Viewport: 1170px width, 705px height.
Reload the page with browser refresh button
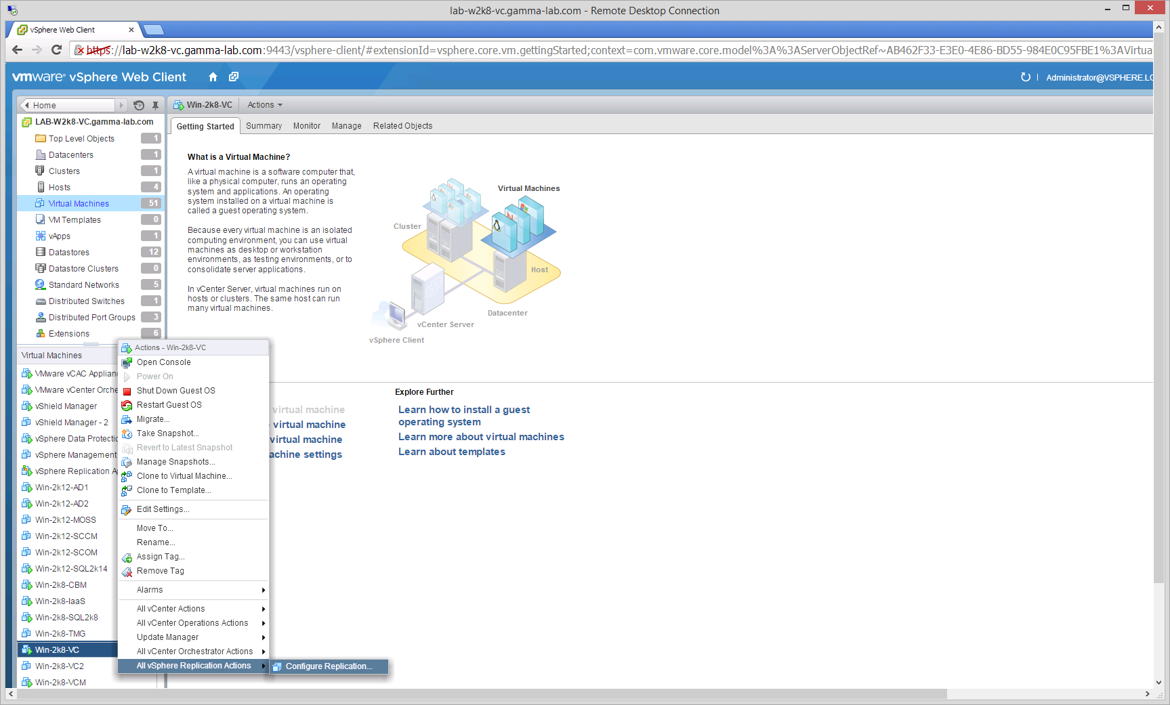click(x=57, y=50)
